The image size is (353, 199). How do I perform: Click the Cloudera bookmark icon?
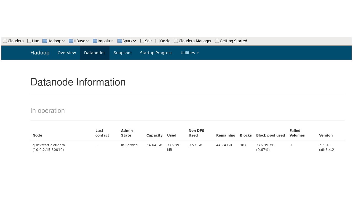tap(5, 41)
